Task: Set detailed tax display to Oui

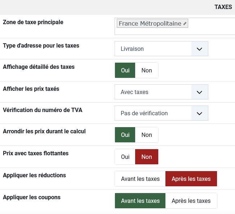Action: (125, 70)
